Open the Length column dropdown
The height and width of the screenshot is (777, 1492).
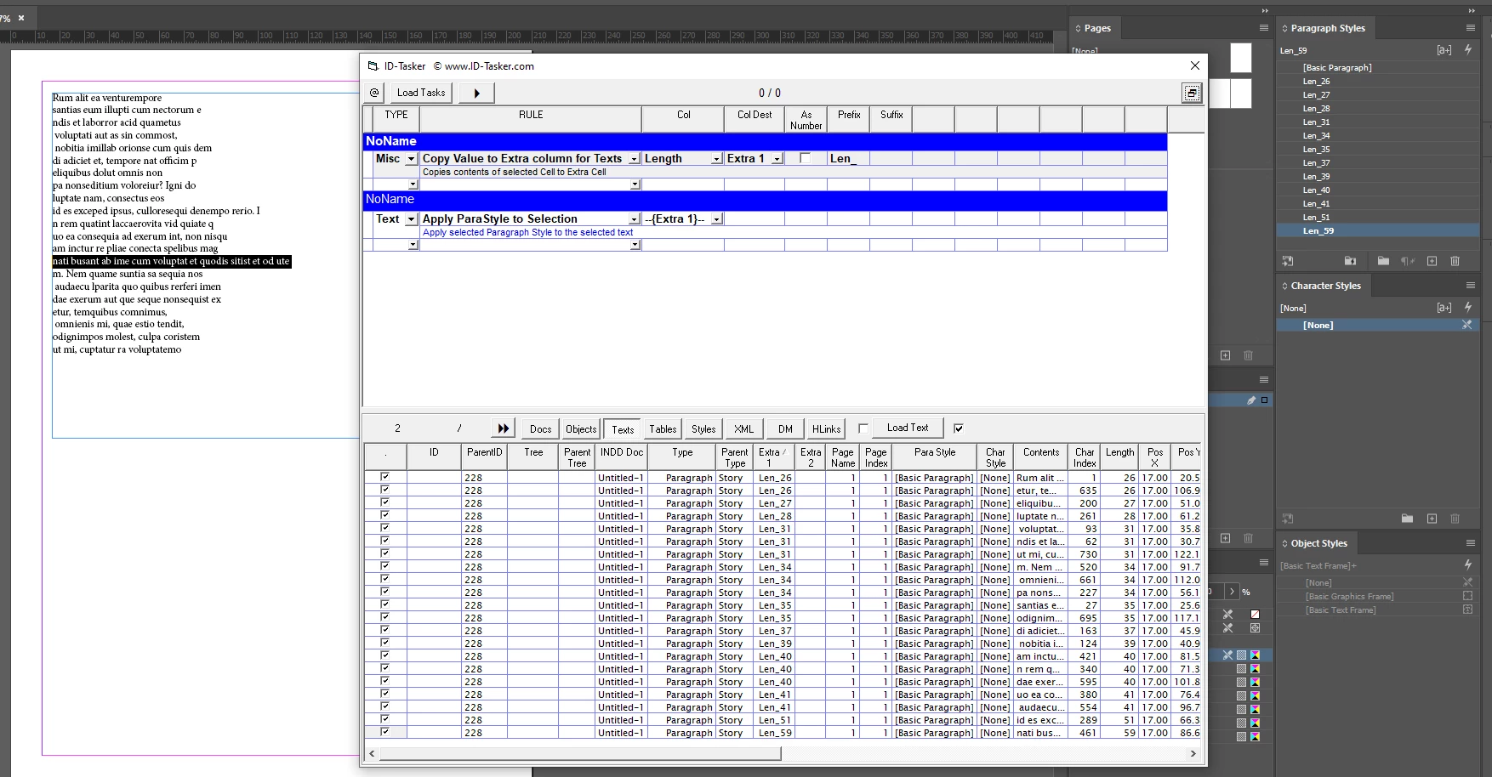[x=716, y=159]
